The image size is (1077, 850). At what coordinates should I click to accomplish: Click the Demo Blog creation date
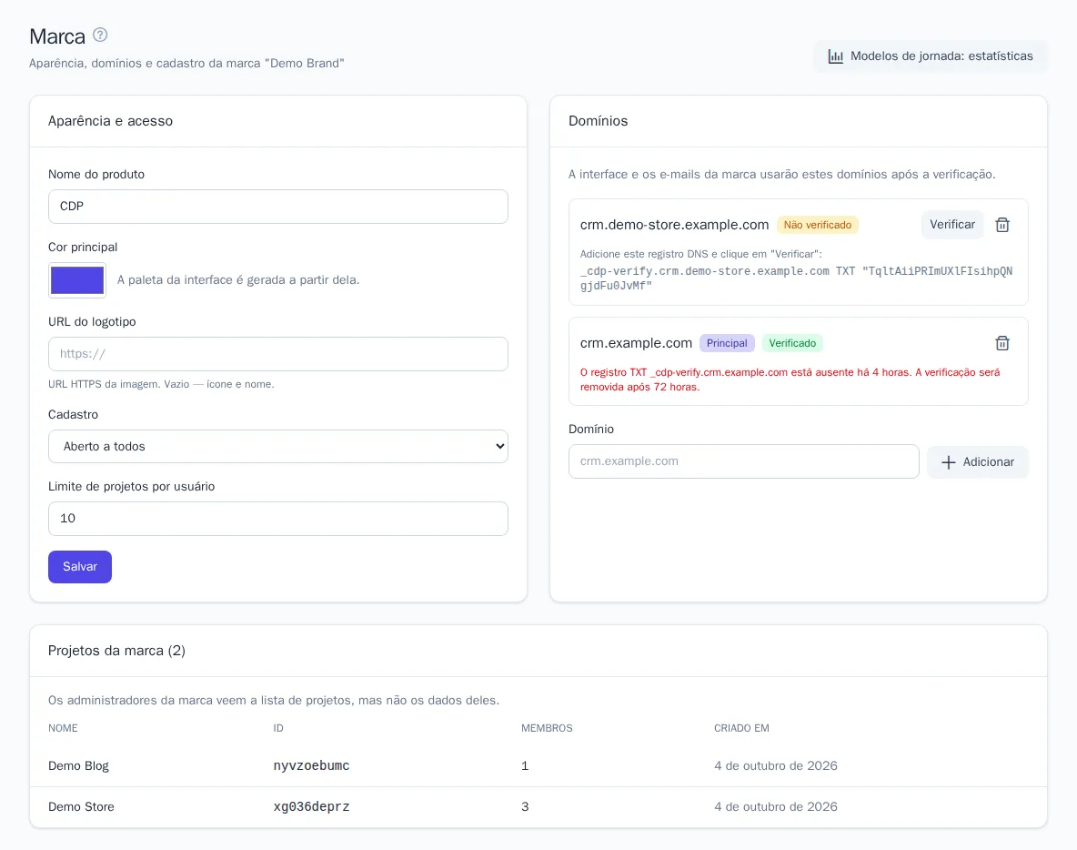coord(776,765)
